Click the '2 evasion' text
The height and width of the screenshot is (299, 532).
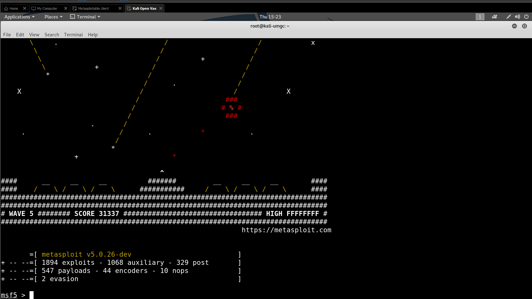point(60,279)
